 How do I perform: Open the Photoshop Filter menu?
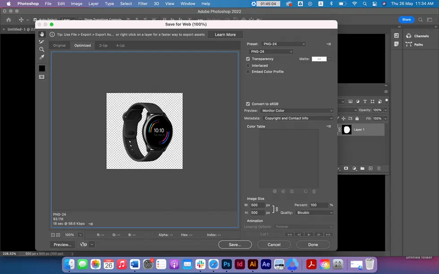142,4
